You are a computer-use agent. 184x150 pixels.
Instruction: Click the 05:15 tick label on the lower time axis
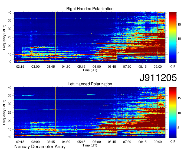click(81, 142)
